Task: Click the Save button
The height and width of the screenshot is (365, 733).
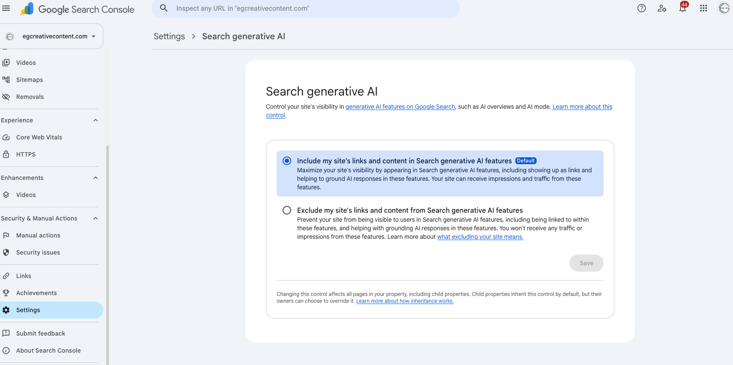Action: pyautogui.click(x=586, y=263)
